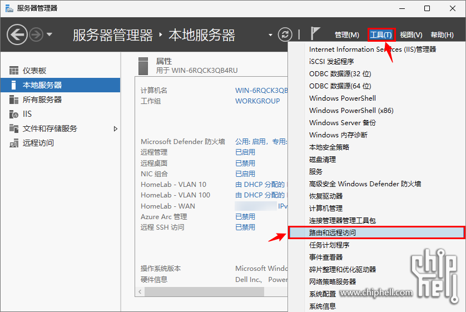Click the Server Manager title bar icon

(9, 8)
